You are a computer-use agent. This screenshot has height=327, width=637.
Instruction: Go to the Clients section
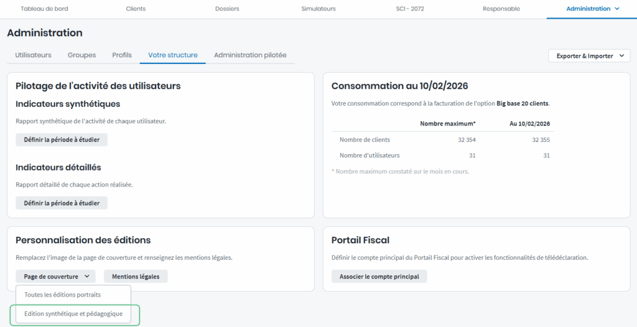[x=136, y=9]
